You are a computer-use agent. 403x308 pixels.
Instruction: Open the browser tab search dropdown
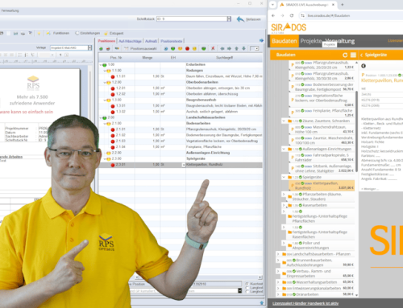[272, 5]
